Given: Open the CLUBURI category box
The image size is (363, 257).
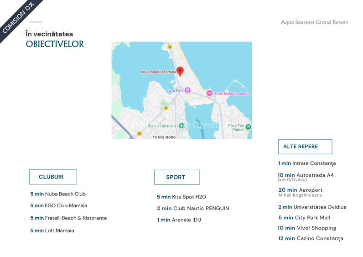Looking at the screenshot, I should (x=52, y=177).
